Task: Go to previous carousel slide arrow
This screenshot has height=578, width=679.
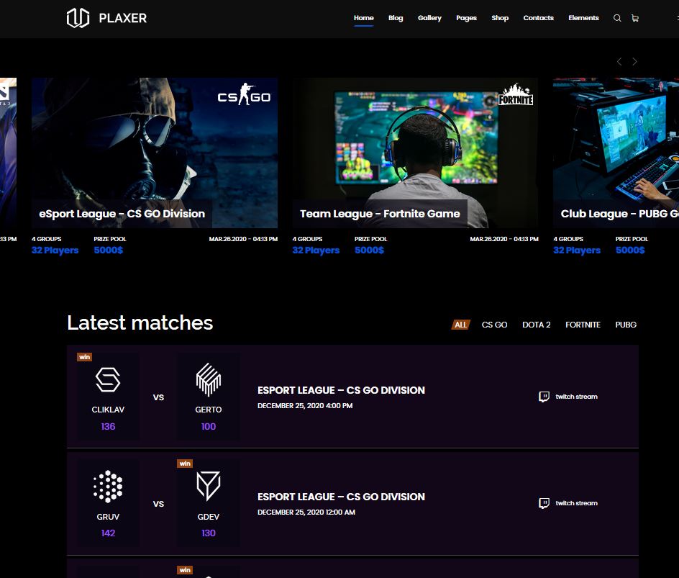Action: click(619, 62)
